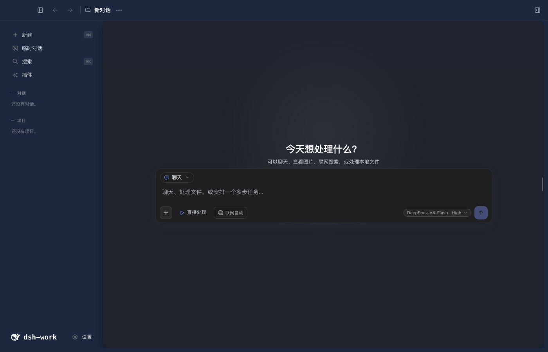Toggle the right side panel icon

coord(537,10)
